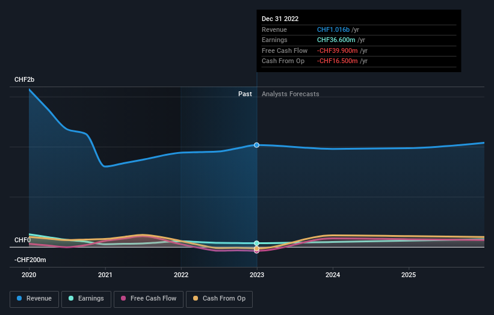Click the 2025 x-axis label
Image resolution: width=494 pixels, height=315 pixels.
409,275
